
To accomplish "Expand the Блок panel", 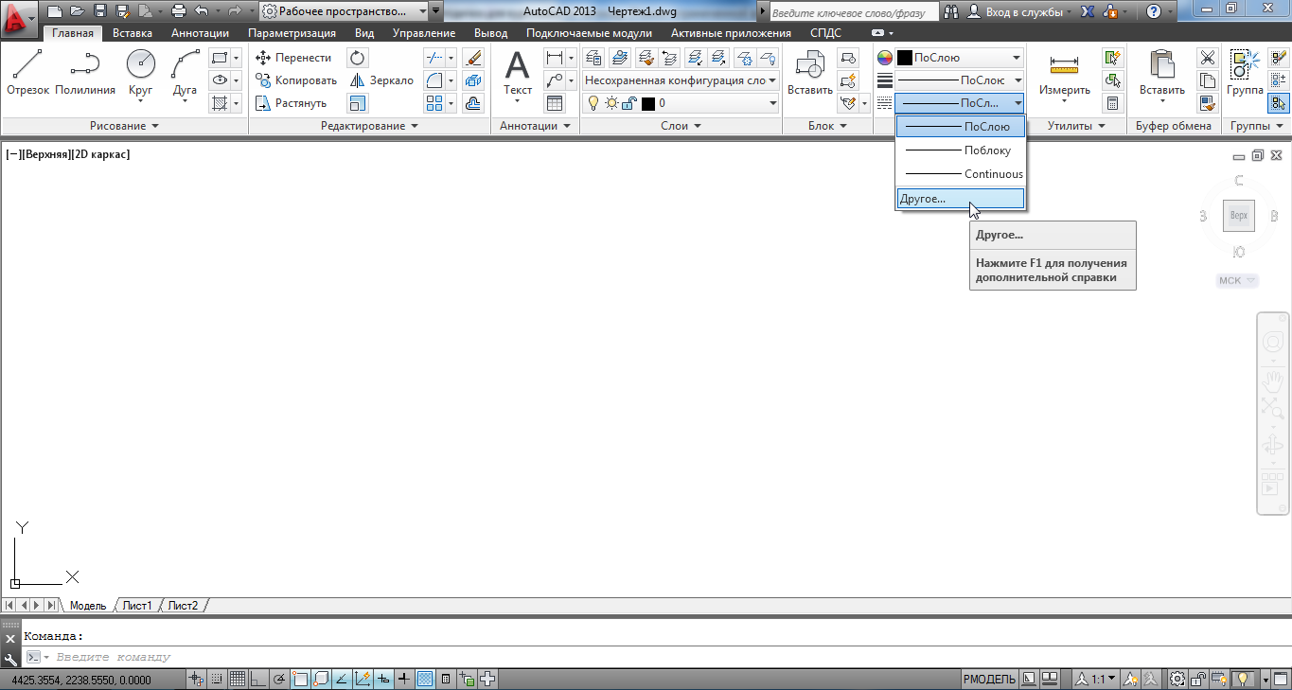I will point(827,126).
